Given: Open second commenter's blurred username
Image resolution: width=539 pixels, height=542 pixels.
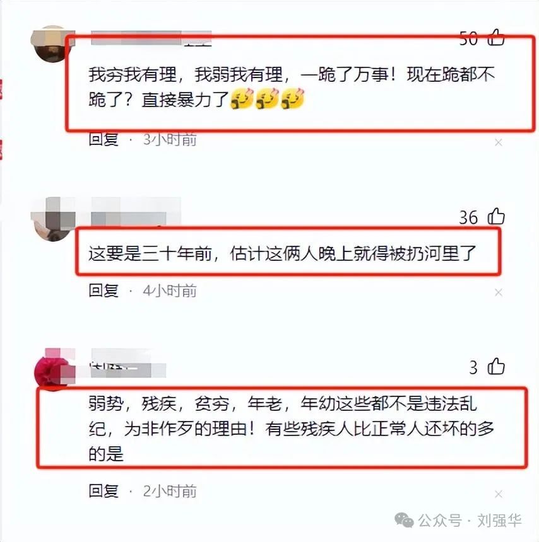Looking at the screenshot, I should point(136,212).
